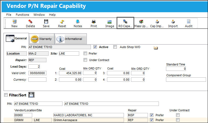Click the Cost 3 field
The width and height of the screenshot is (208, 123).
click(x=118, y=73)
